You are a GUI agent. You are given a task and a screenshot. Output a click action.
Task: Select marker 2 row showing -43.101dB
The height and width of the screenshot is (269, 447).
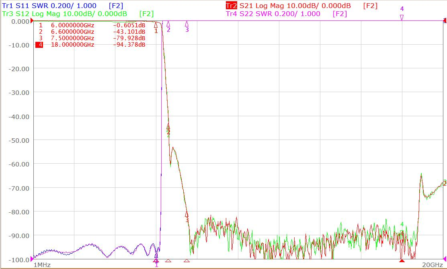pos(92,32)
